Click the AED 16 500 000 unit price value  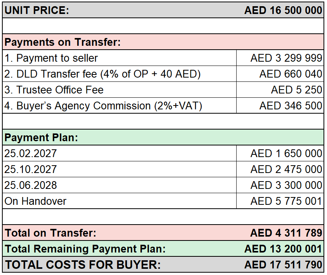pos(283,10)
